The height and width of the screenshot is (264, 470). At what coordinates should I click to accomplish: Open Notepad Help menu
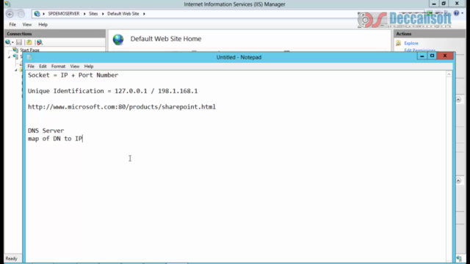coord(89,66)
